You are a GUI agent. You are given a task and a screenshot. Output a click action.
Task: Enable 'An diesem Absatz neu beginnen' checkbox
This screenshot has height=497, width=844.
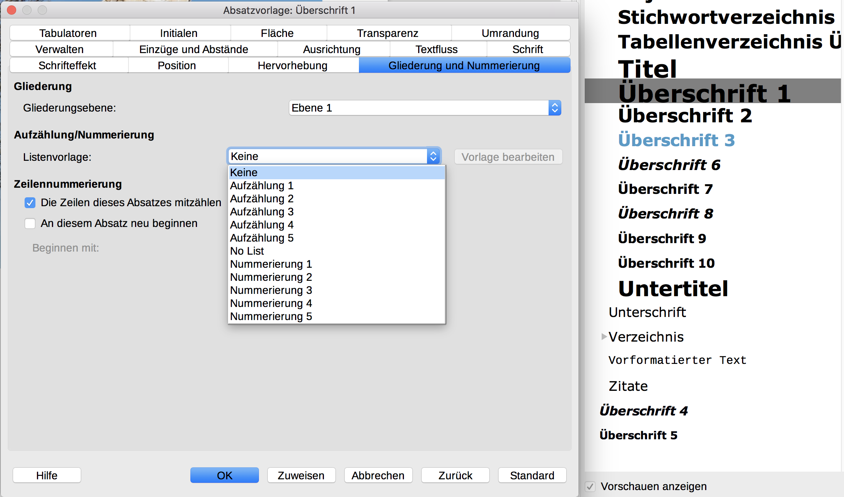[x=30, y=223]
